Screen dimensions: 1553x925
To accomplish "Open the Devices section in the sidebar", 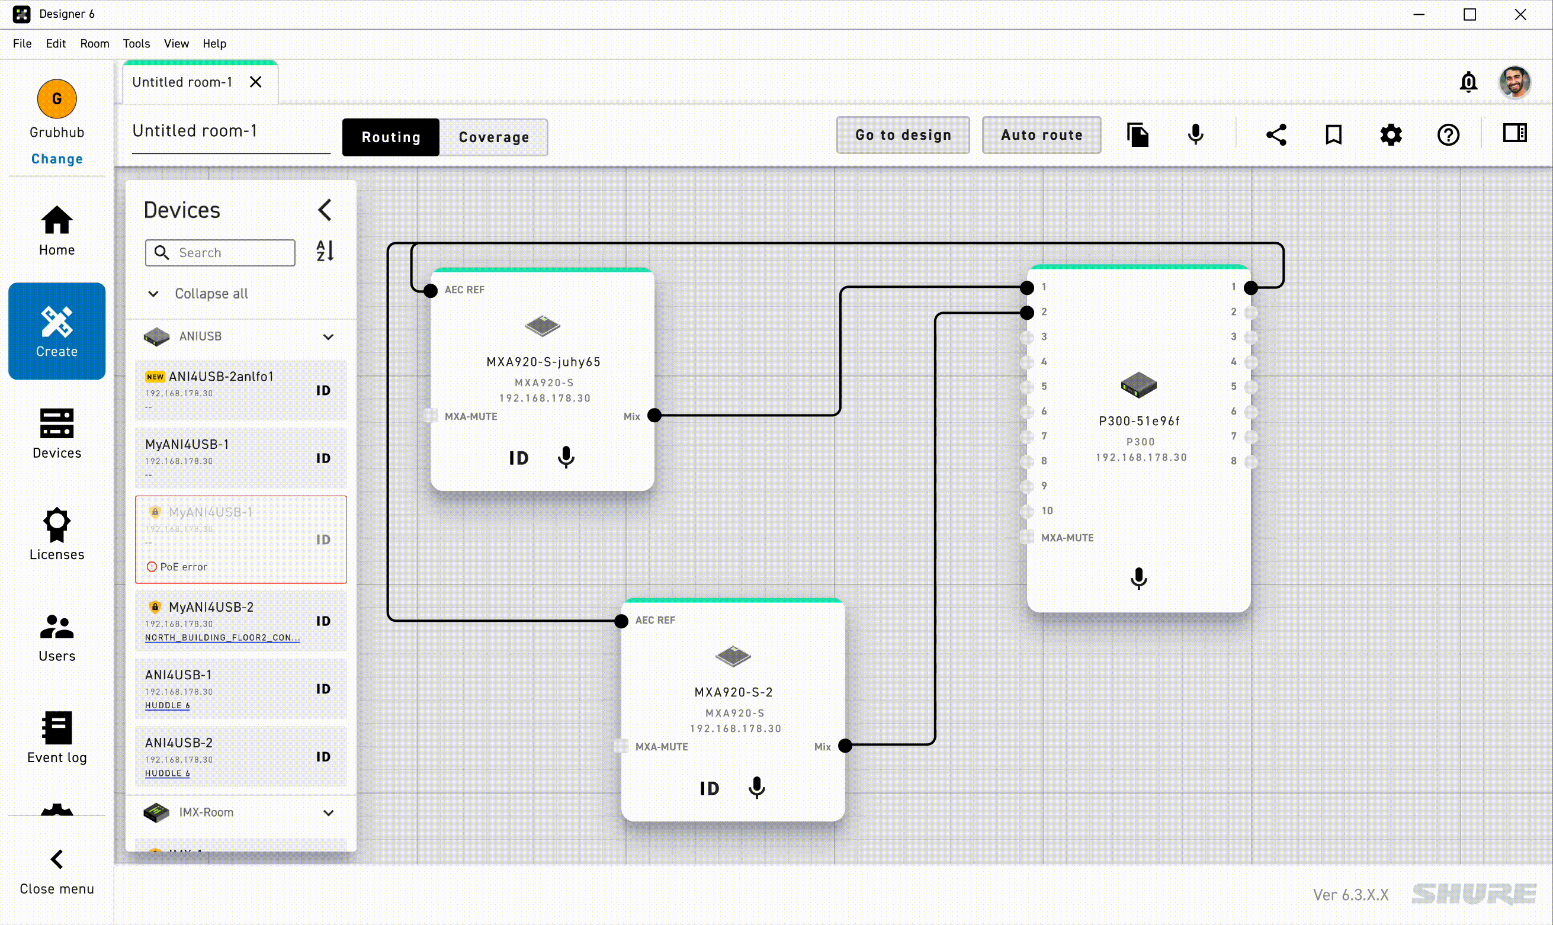I will [x=57, y=433].
